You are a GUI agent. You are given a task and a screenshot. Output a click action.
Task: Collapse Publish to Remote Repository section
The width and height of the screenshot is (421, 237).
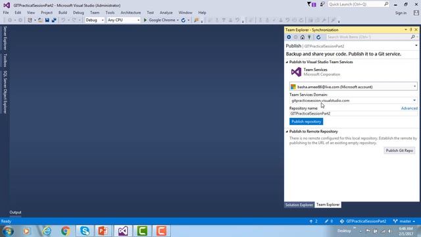coord(287,132)
